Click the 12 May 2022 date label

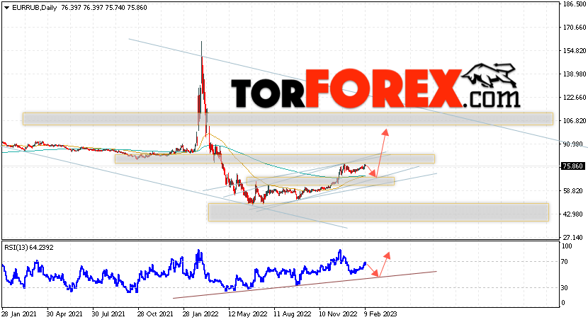(x=247, y=314)
